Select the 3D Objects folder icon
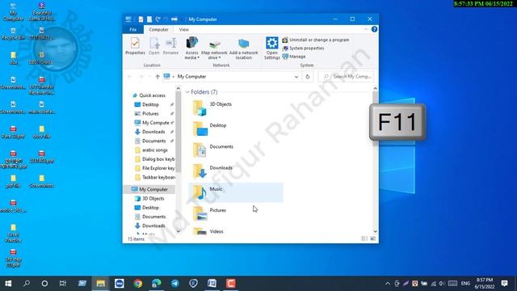The height and width of the screenshot is (291, 517). (200, 108)
